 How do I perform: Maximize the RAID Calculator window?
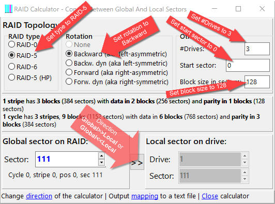pyautogui.click(x=238, y=9)
